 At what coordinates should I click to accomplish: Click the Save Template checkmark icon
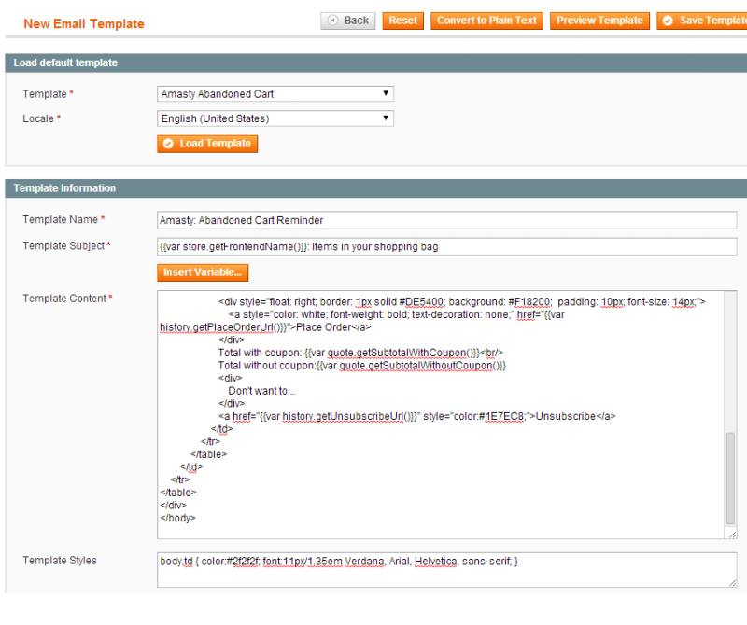(x=668, y=21)
